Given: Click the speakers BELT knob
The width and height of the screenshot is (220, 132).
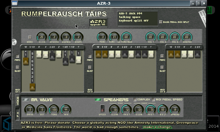Looking at the screenshot, I should click(163, 109).
